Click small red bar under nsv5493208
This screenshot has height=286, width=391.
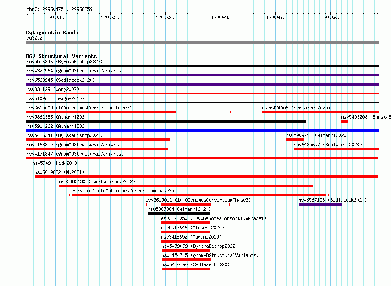click(344, 121)
